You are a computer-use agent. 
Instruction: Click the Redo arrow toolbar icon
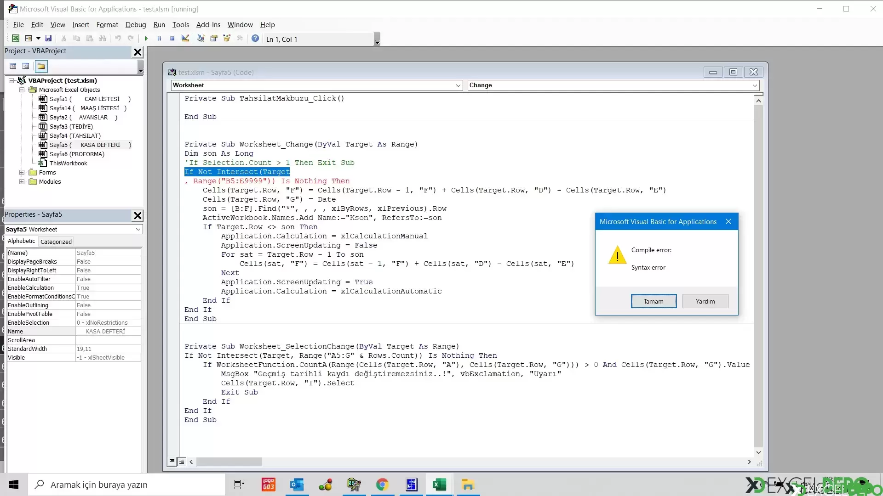(x=131, y=39)
